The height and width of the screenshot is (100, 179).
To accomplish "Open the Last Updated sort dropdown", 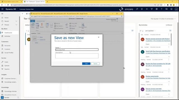I will click(x=150, y=31).
